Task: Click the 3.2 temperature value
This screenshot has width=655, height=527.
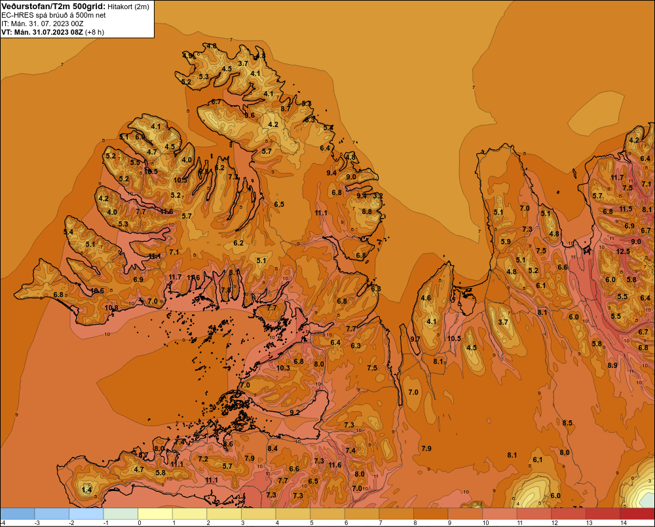Action: (x=378, y=196)
